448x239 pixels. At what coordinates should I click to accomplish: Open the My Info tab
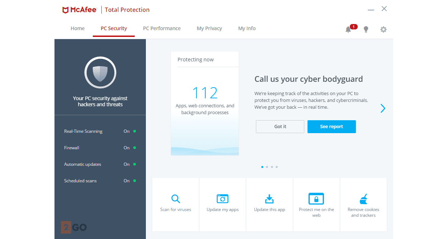coord(247,28)
